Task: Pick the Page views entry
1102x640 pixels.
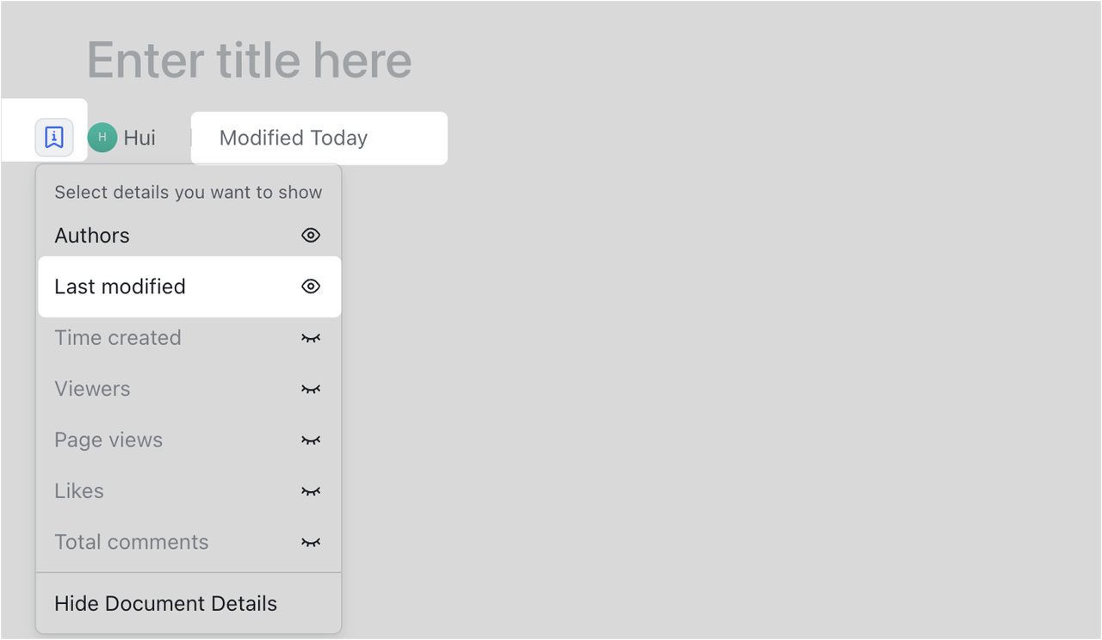Action: [108, 440]
